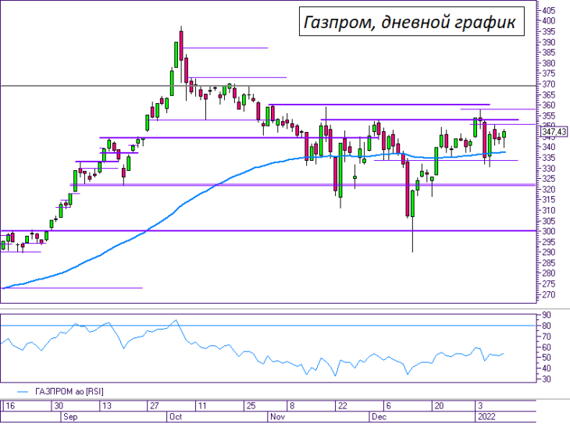Select the current price label 347,43
570x424 pixels.
click(554, 132)
